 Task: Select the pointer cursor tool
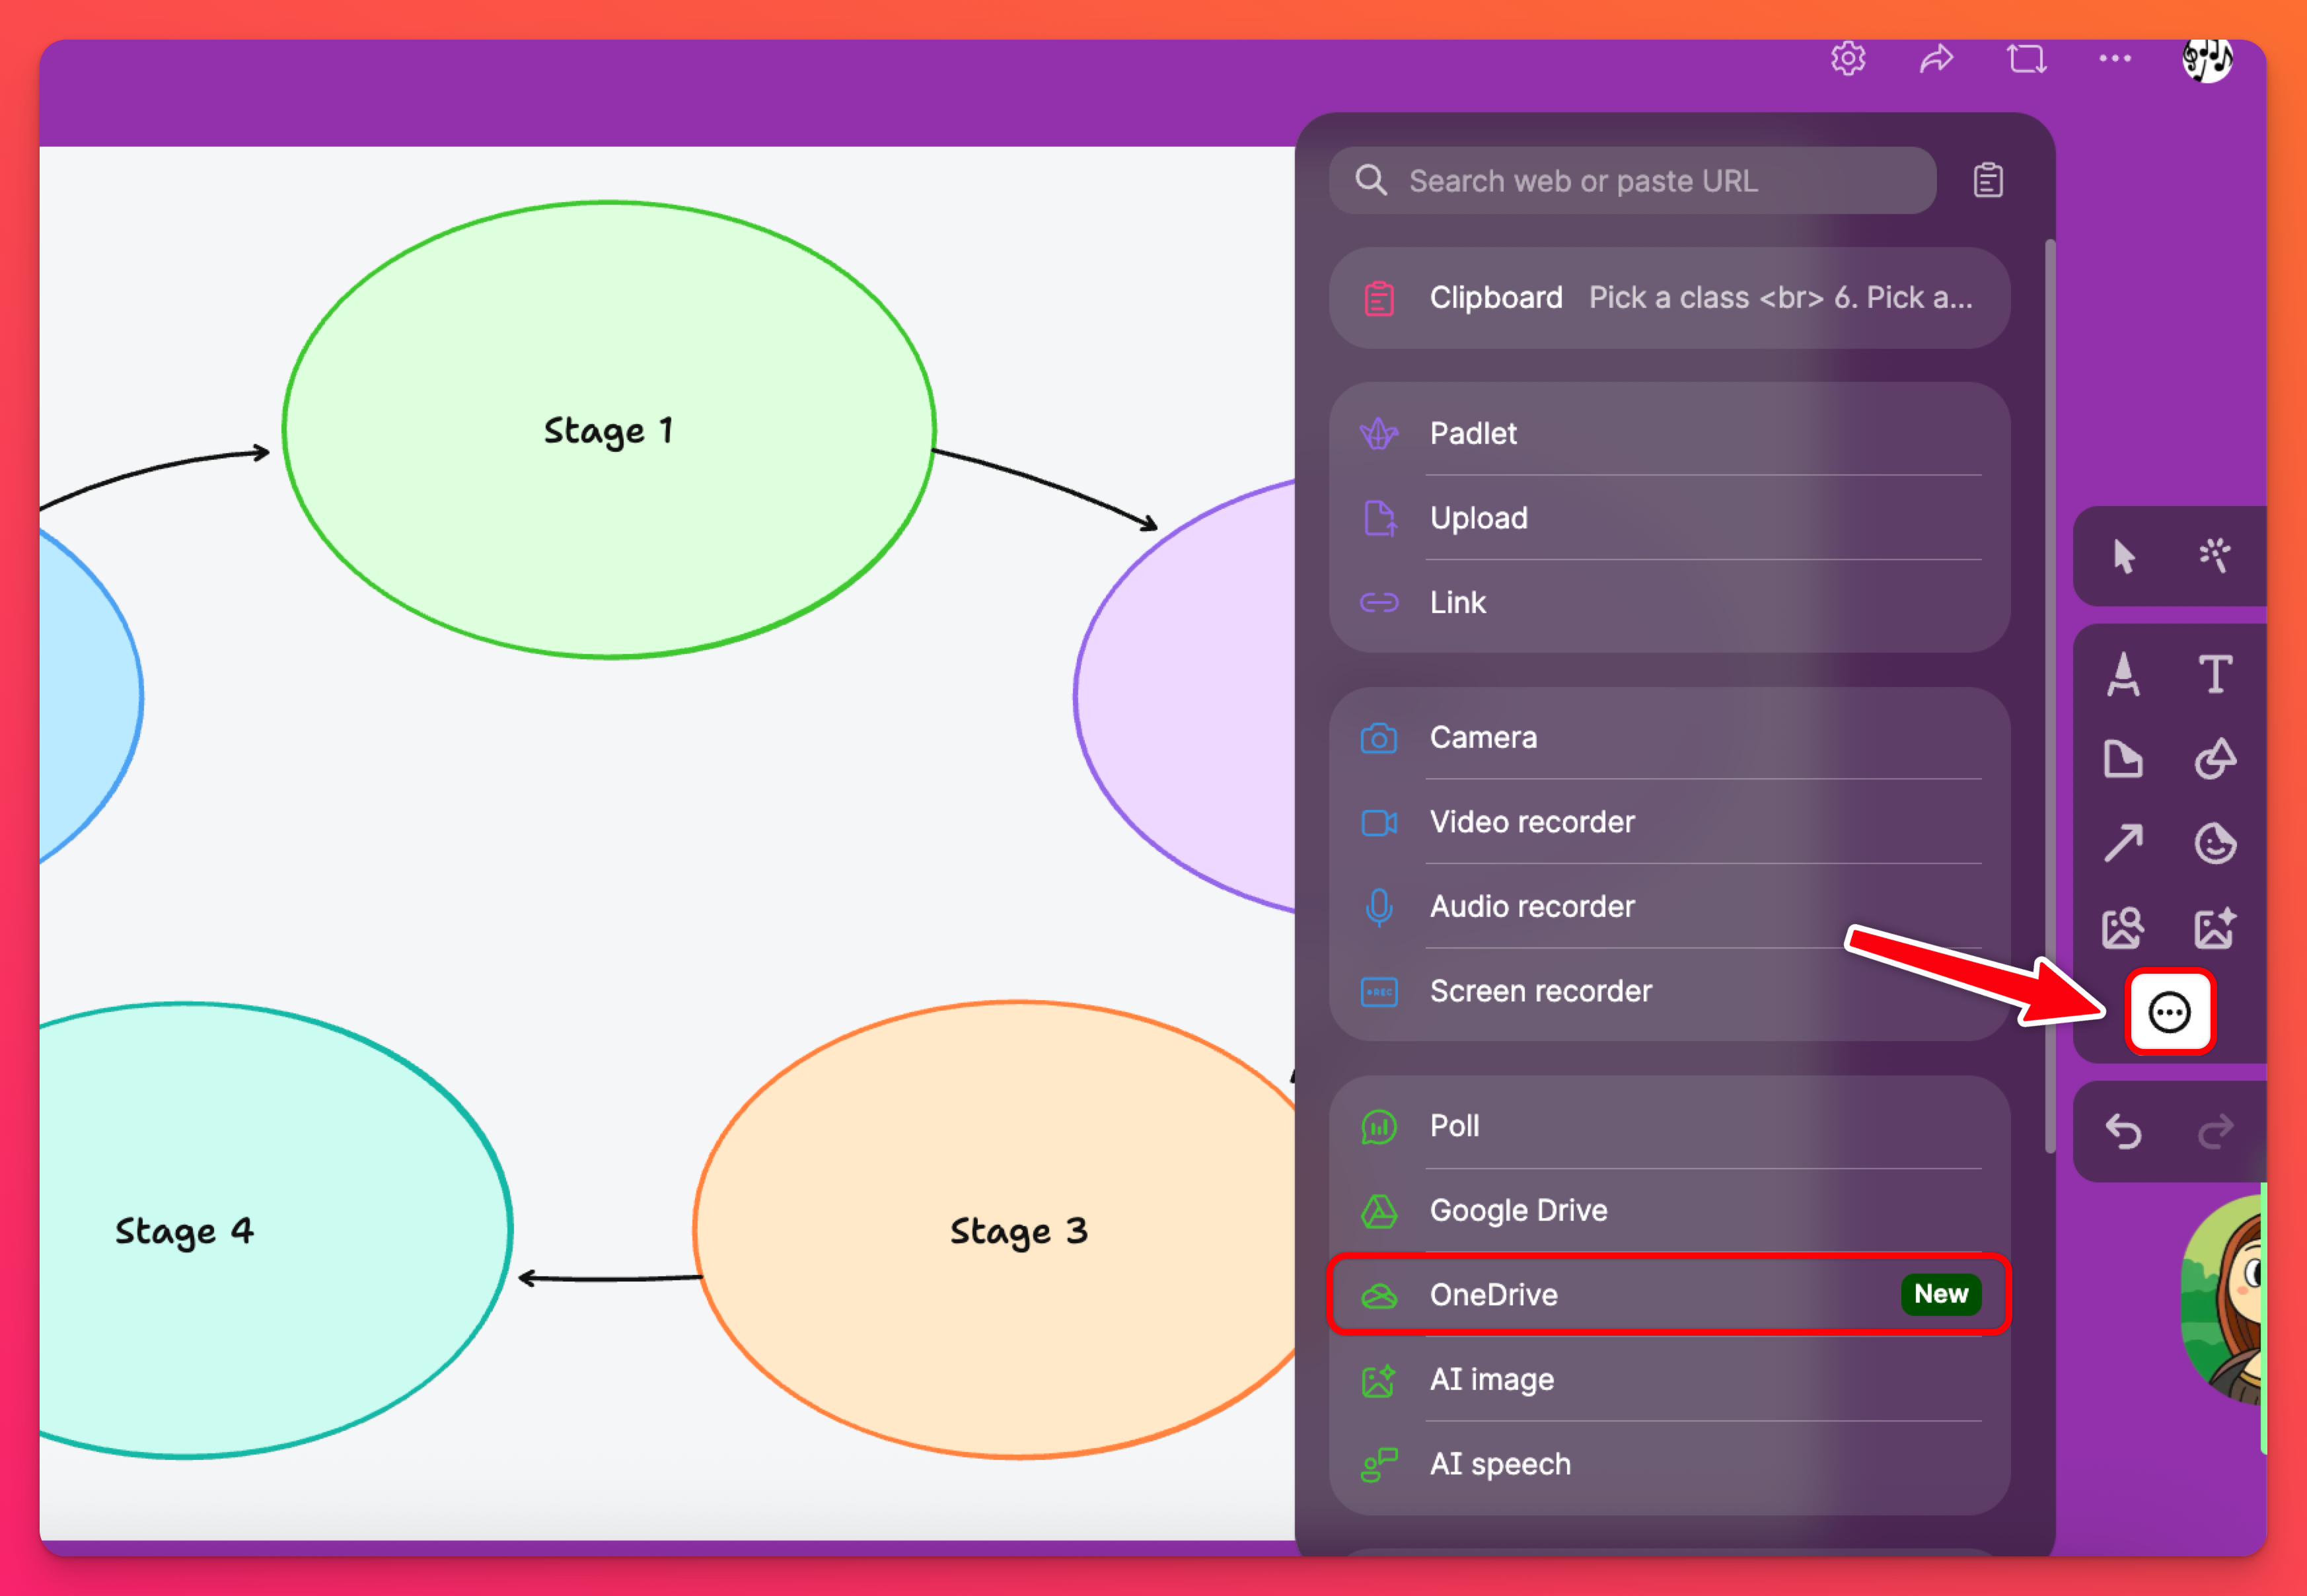click(x=2123, y=556)
